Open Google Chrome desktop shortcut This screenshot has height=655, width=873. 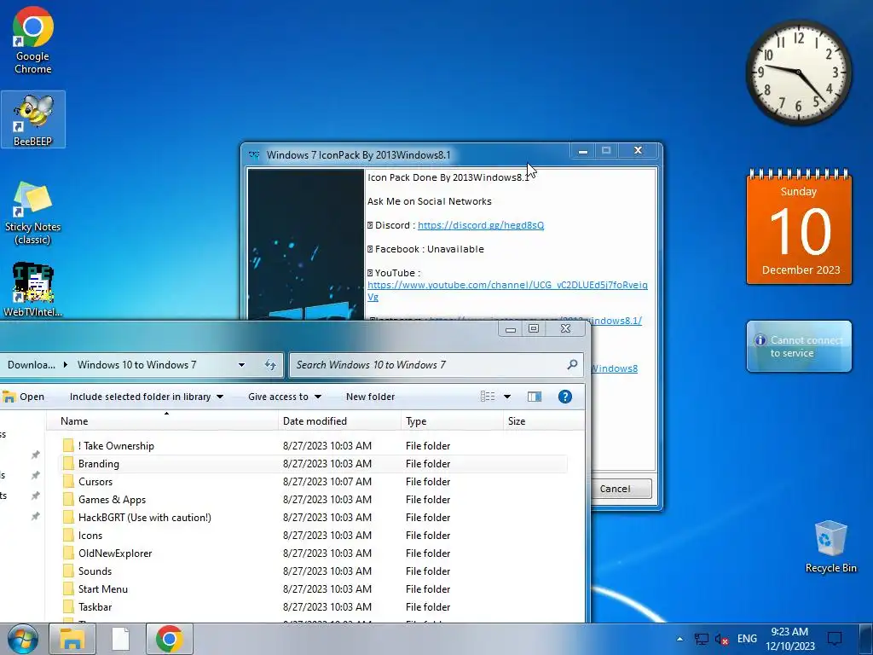33,41
